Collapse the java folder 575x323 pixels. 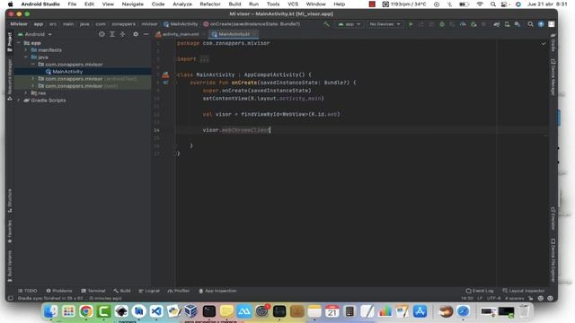click(x=26, y=57)
